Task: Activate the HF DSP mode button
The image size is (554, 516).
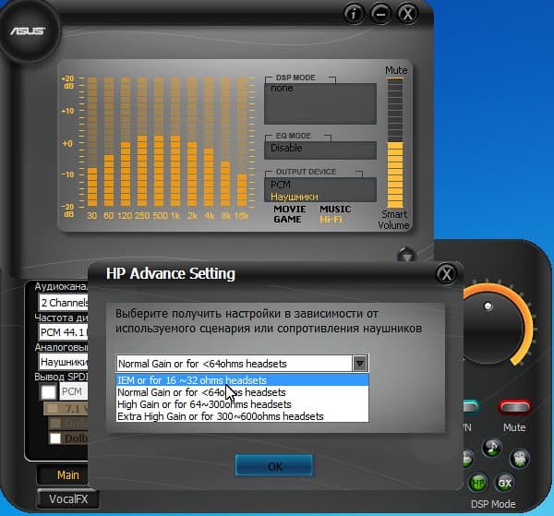Action: click(x=478, y=483)
